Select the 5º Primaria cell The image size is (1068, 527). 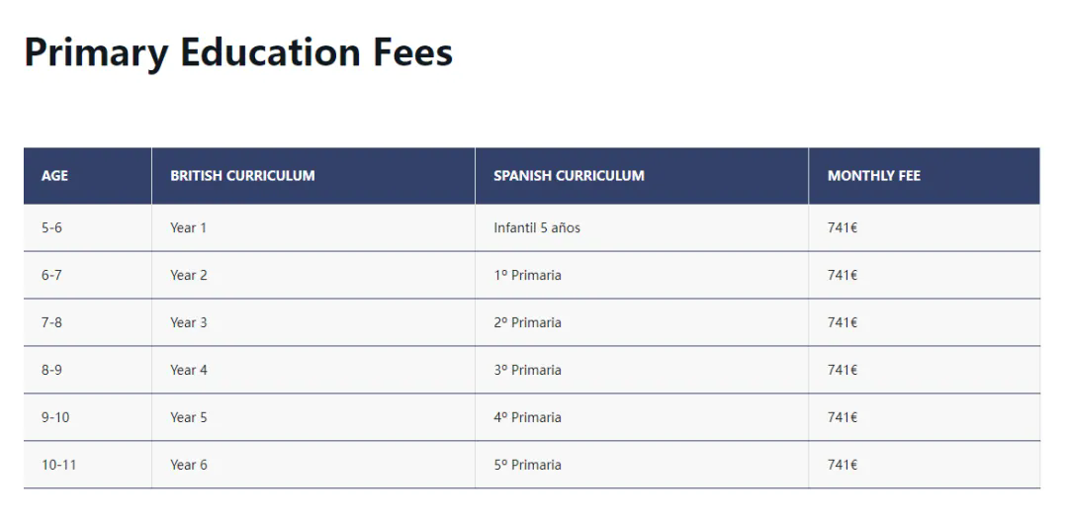click(x=642, y=465)
